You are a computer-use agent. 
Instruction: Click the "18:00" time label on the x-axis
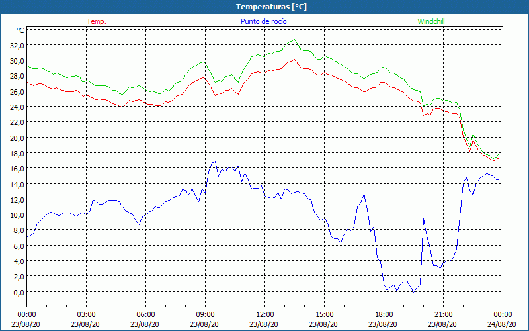tap(384, 315)
